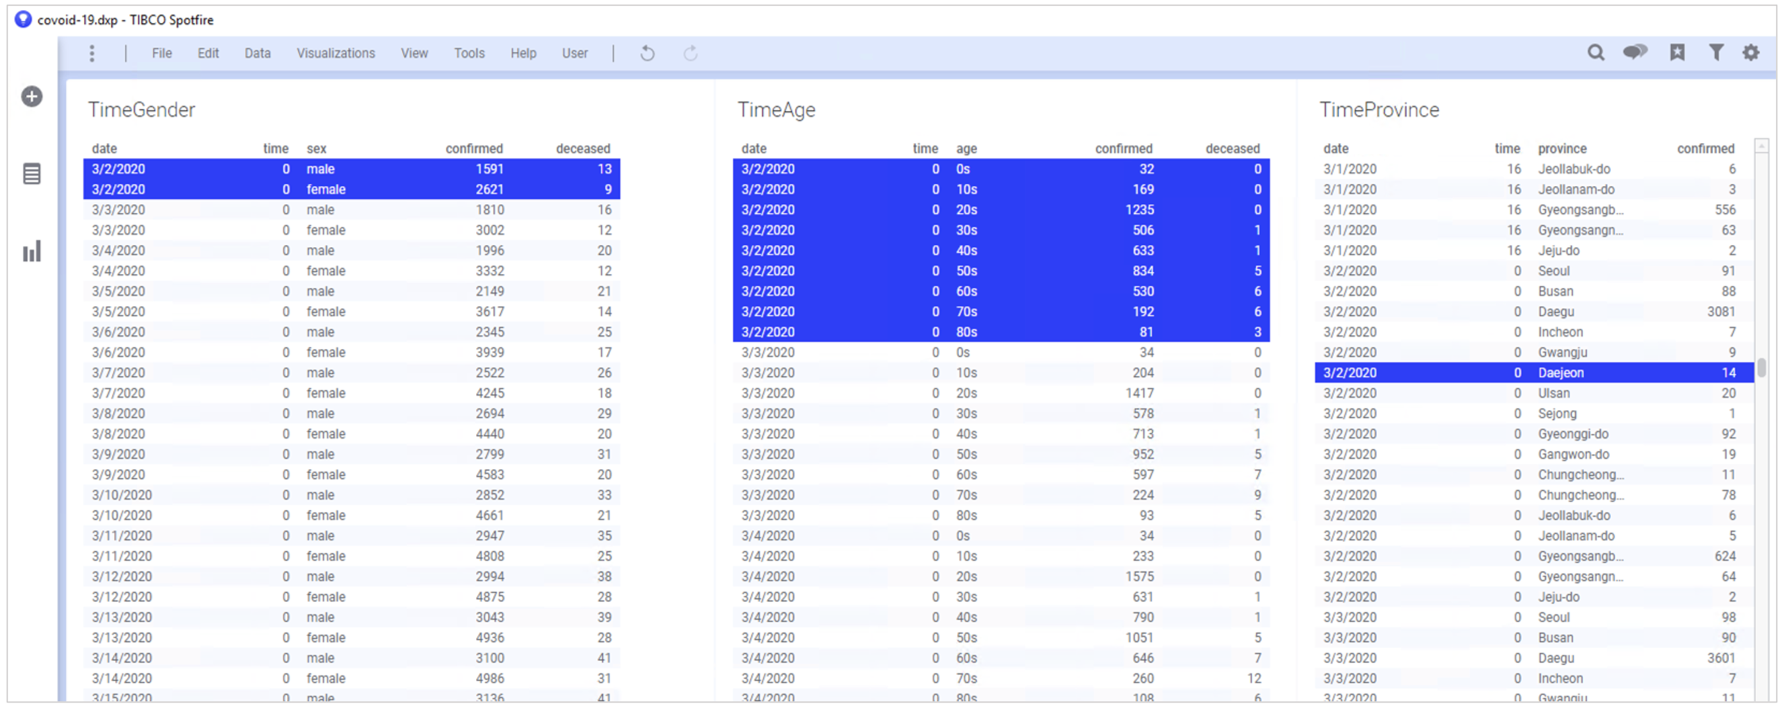Click the Undo arrow icon

coord(647,53)
